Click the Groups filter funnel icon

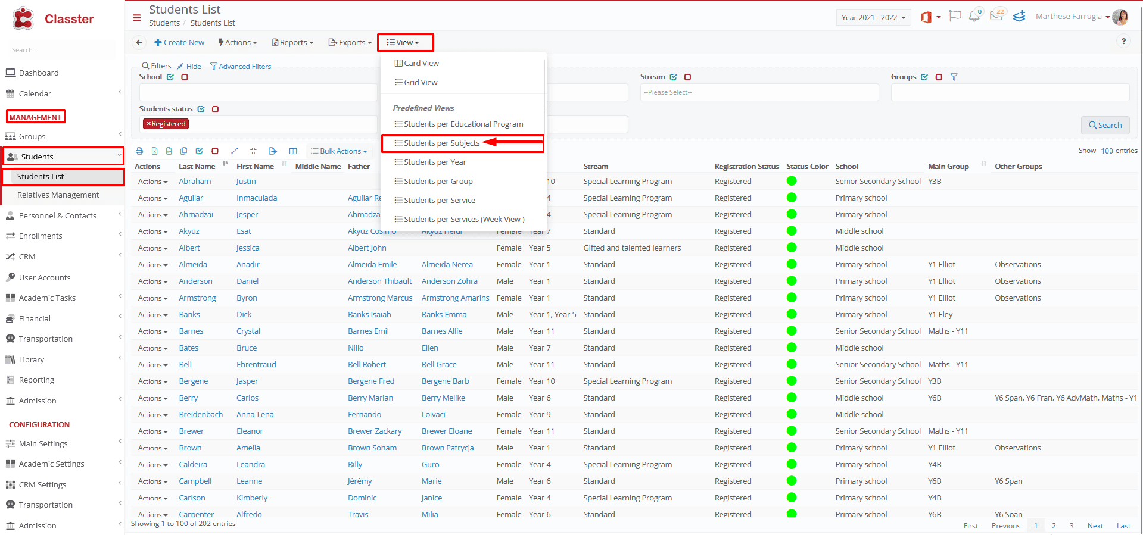pos(954,77)
